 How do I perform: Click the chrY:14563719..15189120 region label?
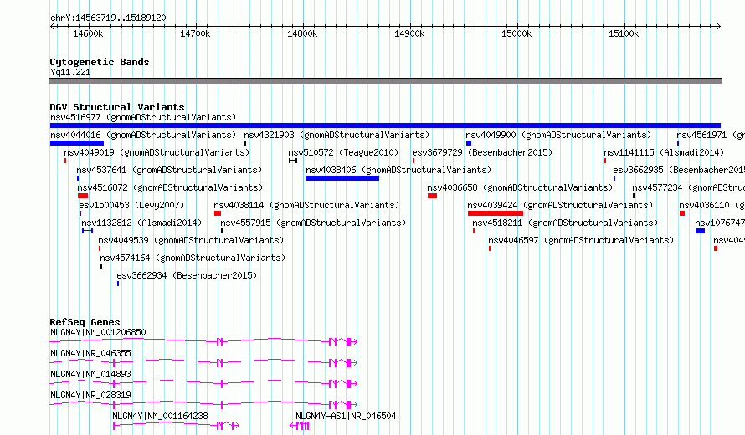(108, 18)
